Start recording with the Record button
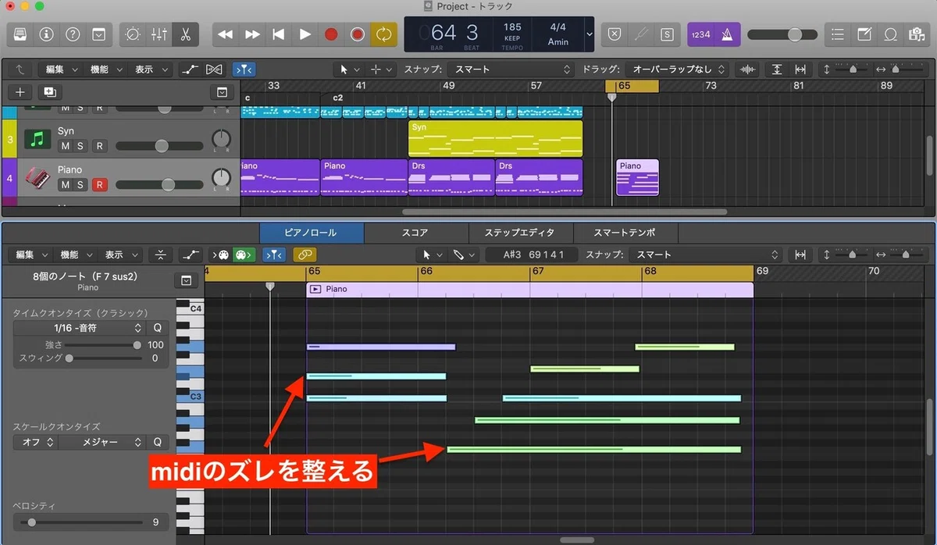Viewport: 937px width, 545px height. tap(331, 34)
